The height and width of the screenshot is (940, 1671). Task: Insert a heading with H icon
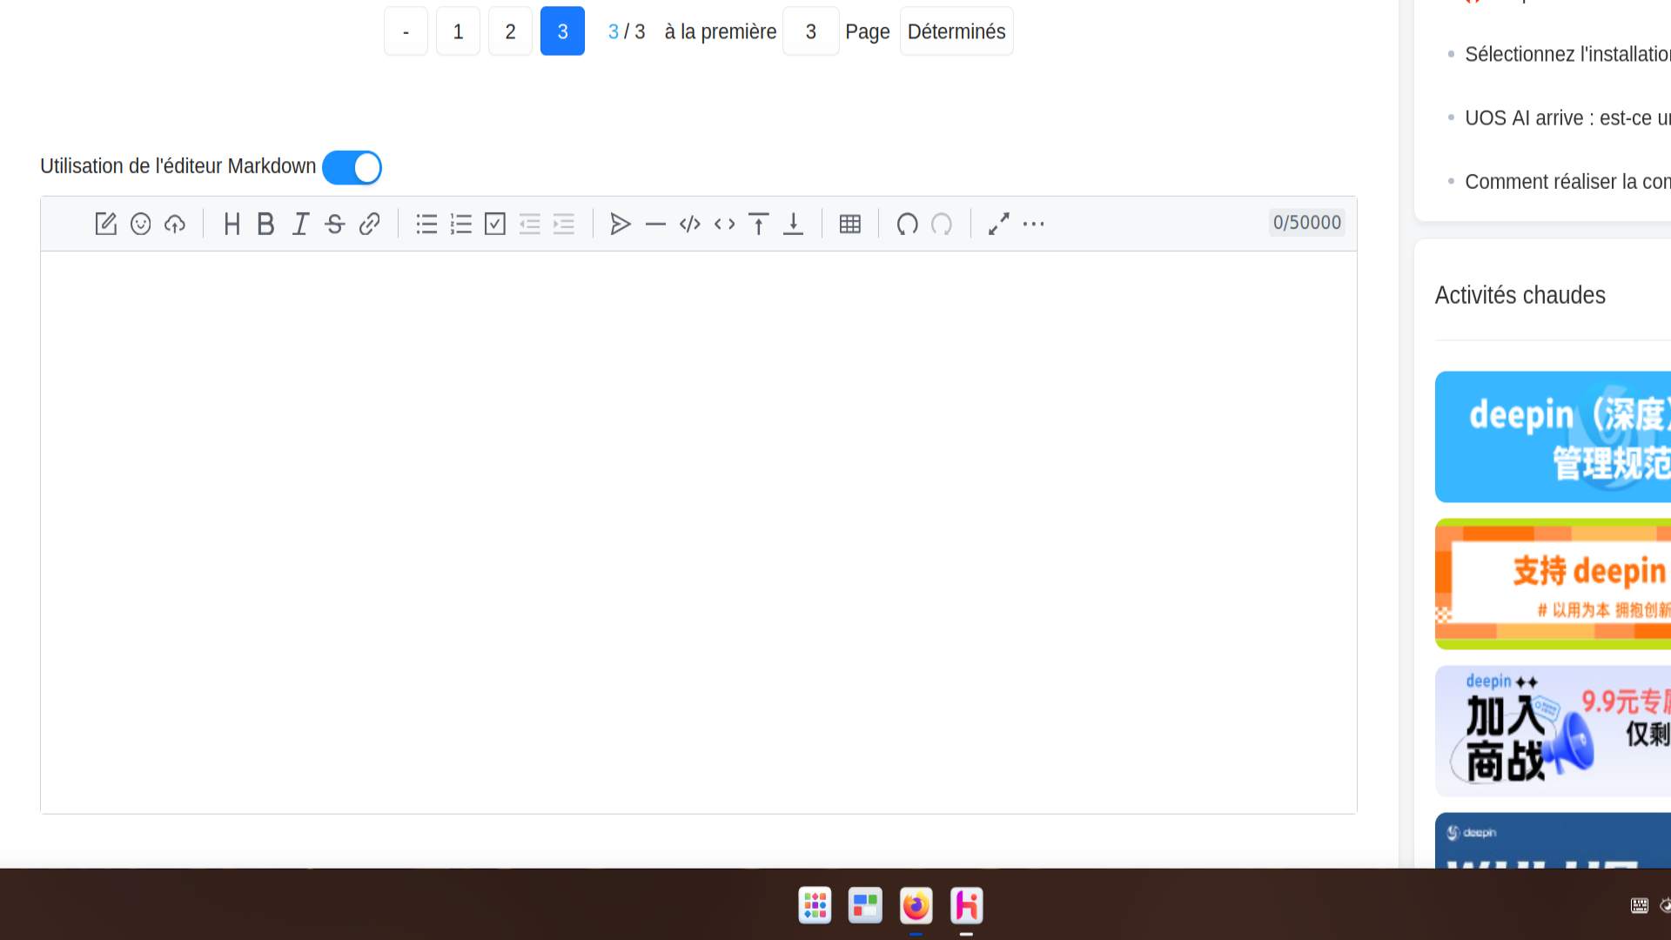coord(232,224)
